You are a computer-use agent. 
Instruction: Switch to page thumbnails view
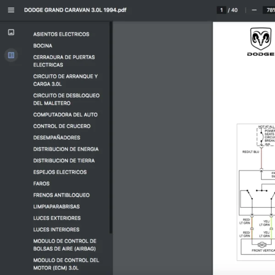11,32
